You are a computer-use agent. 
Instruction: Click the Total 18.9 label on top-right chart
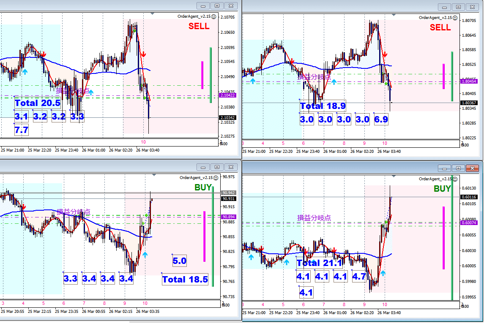[323, 106]
